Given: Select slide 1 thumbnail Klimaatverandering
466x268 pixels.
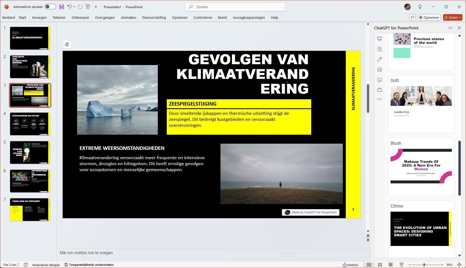Looking at the screenshot, I should pyautogui.click(x=30, y=38).
